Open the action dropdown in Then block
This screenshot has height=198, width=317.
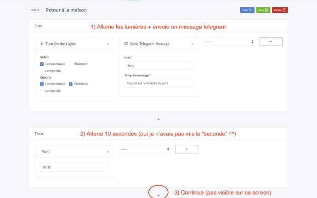point(144,149)
